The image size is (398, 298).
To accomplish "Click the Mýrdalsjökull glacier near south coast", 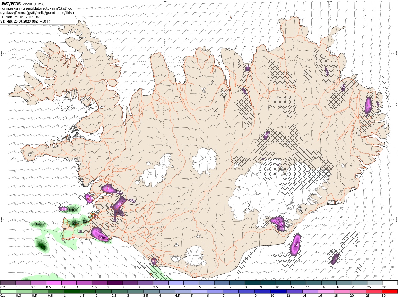I will 195,256.
